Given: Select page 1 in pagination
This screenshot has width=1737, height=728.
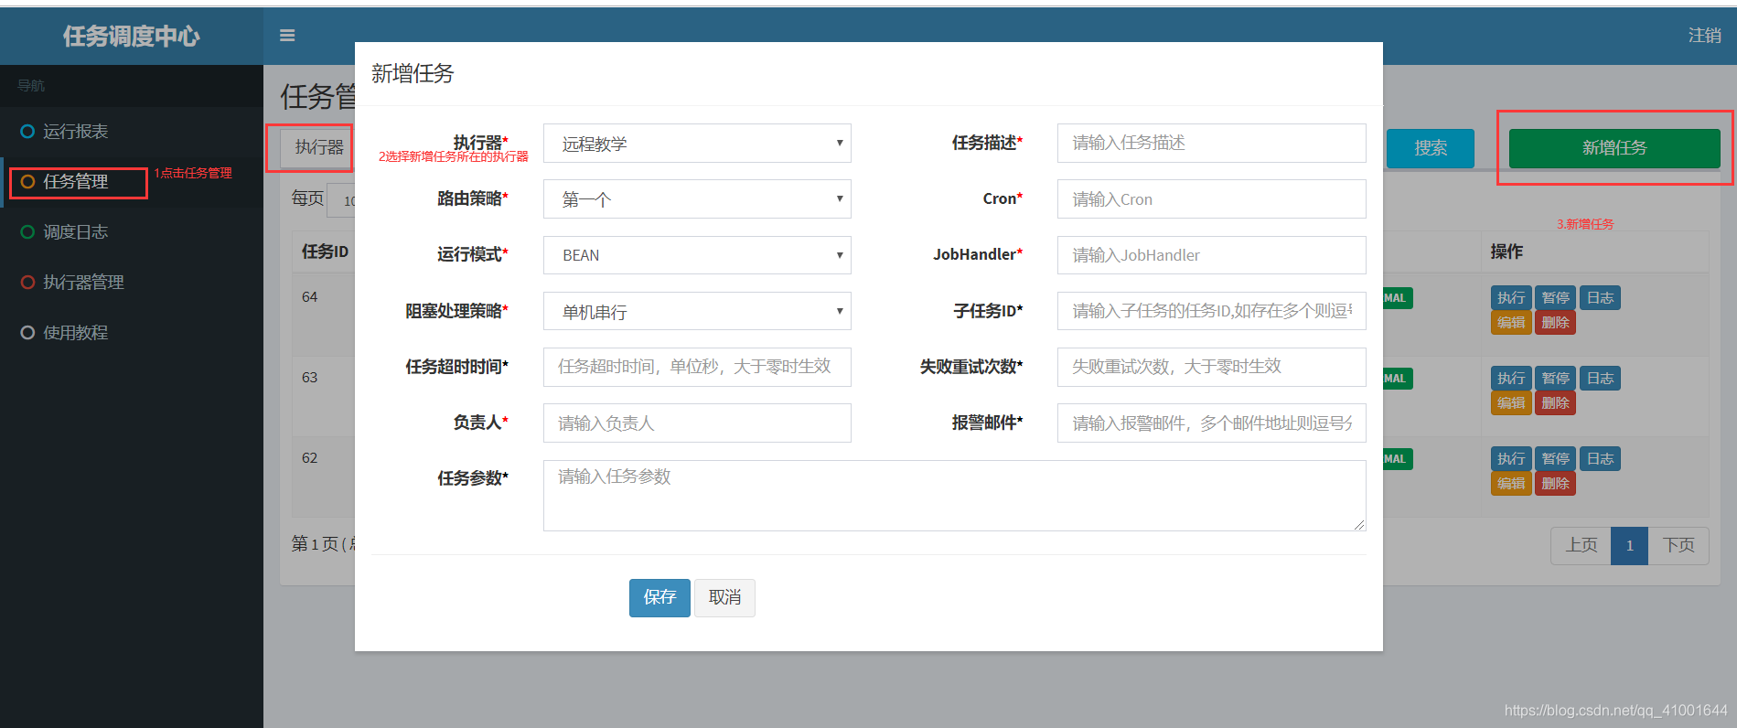Looking at the screenshot, I should (x=1629, y=546).
